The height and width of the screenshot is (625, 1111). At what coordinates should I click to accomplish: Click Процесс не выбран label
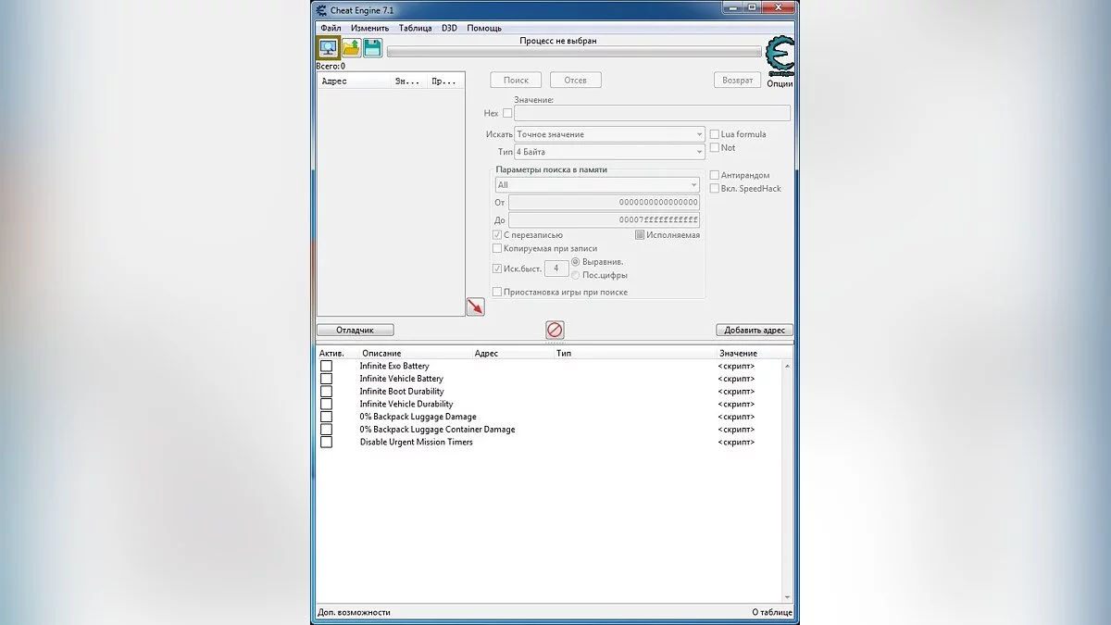tap(557, 41)
